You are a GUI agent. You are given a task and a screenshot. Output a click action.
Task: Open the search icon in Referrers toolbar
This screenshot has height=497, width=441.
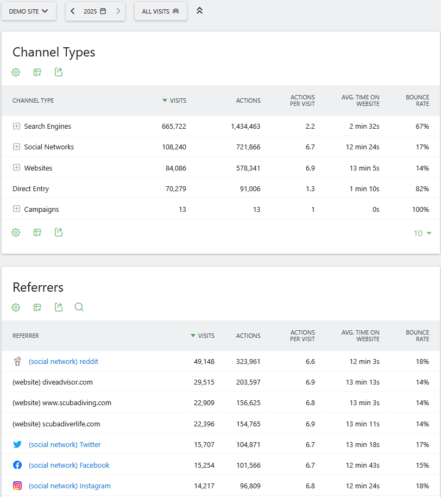click(x=79, y=307)
